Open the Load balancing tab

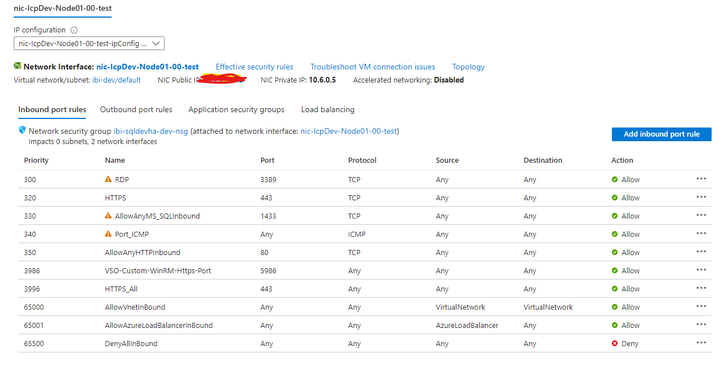pos(328,109)
